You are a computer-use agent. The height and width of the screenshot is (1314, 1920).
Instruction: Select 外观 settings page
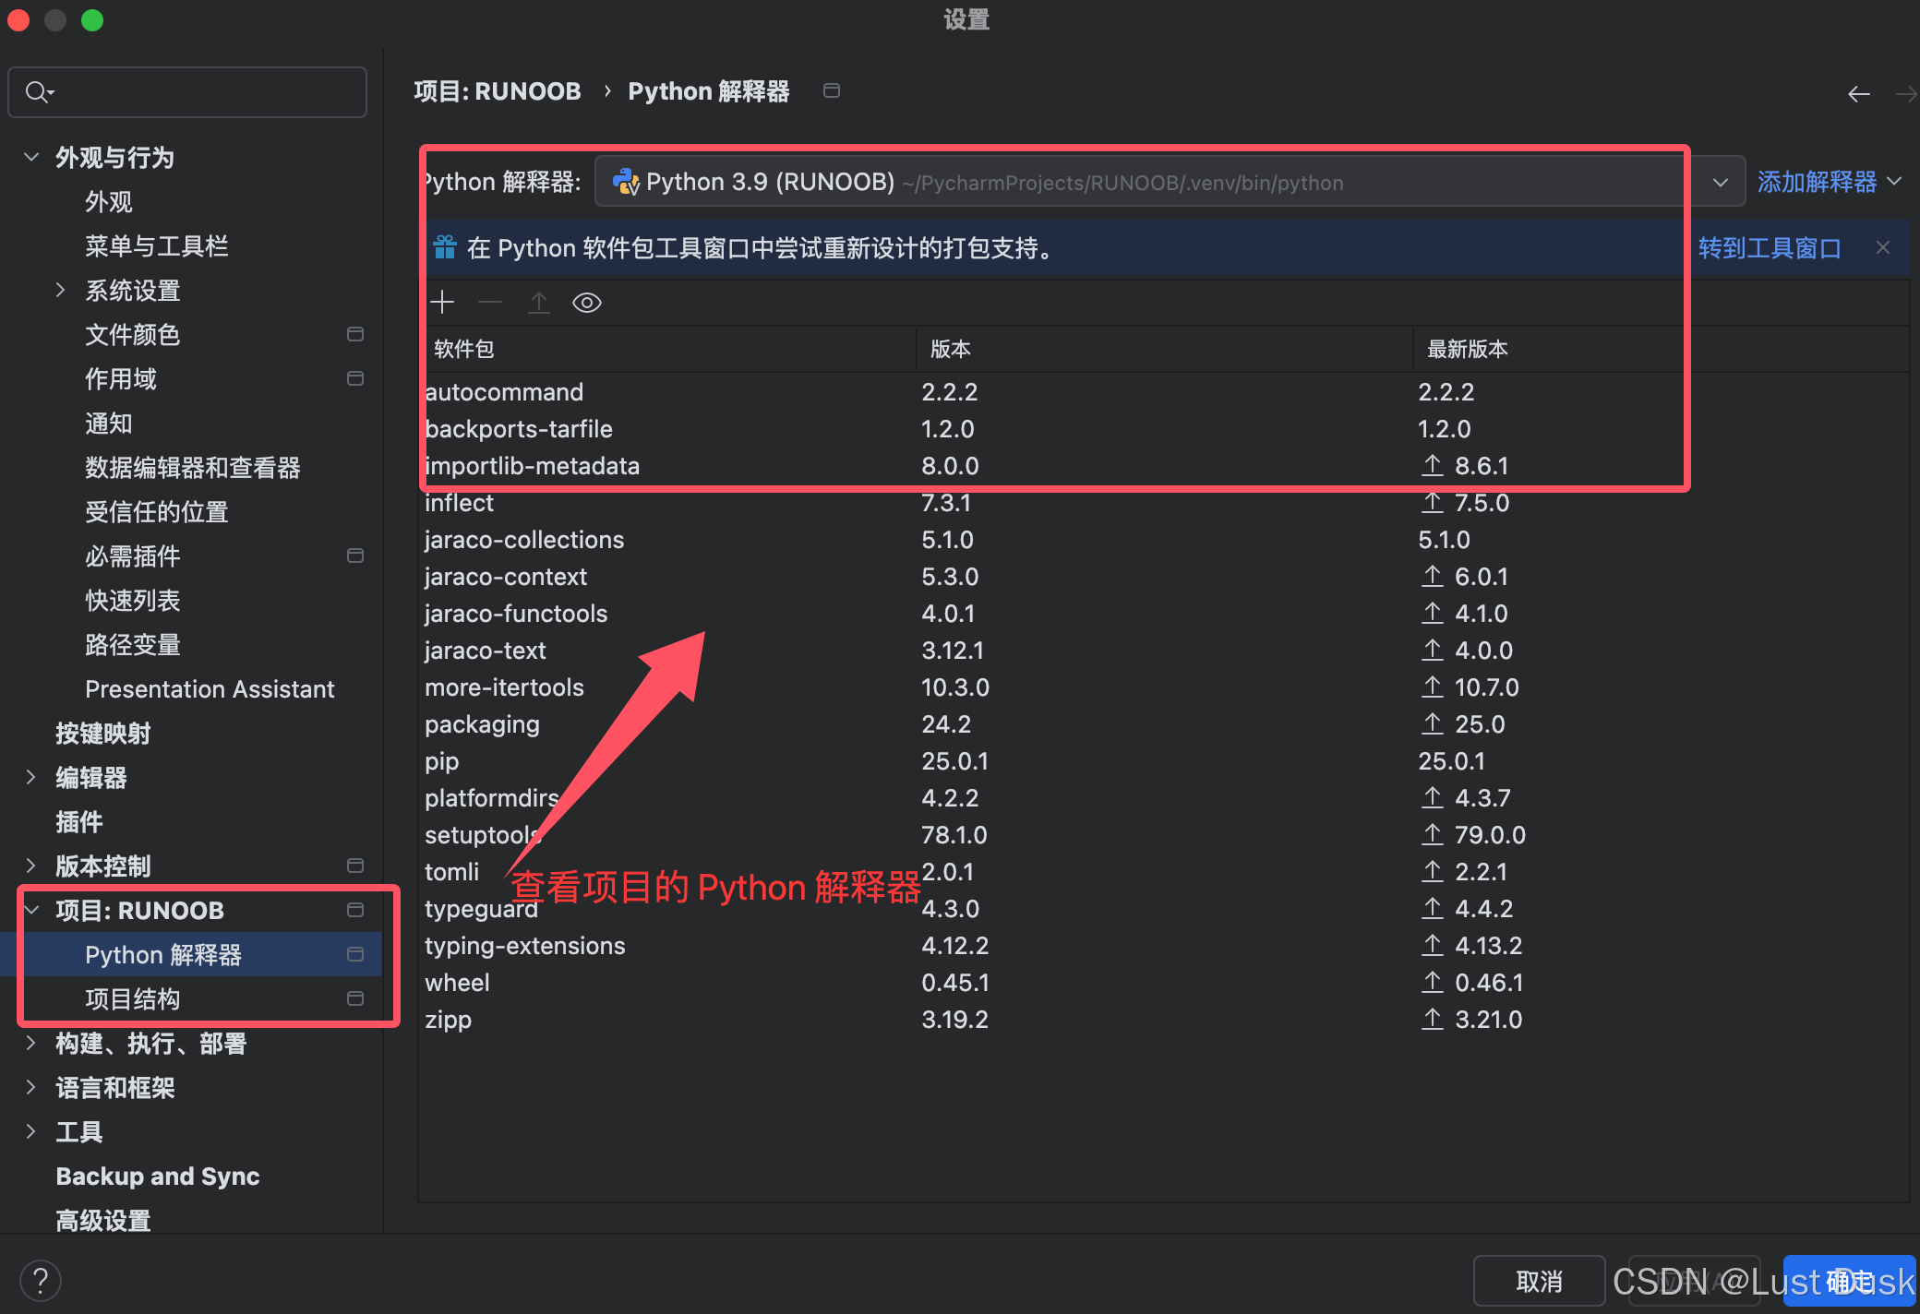click(x=109, y=201)
